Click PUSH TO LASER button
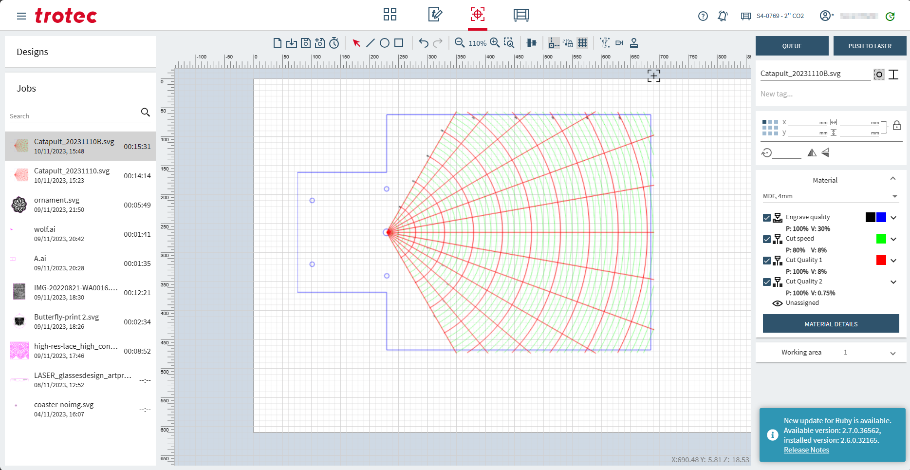 tap(870, 46)
